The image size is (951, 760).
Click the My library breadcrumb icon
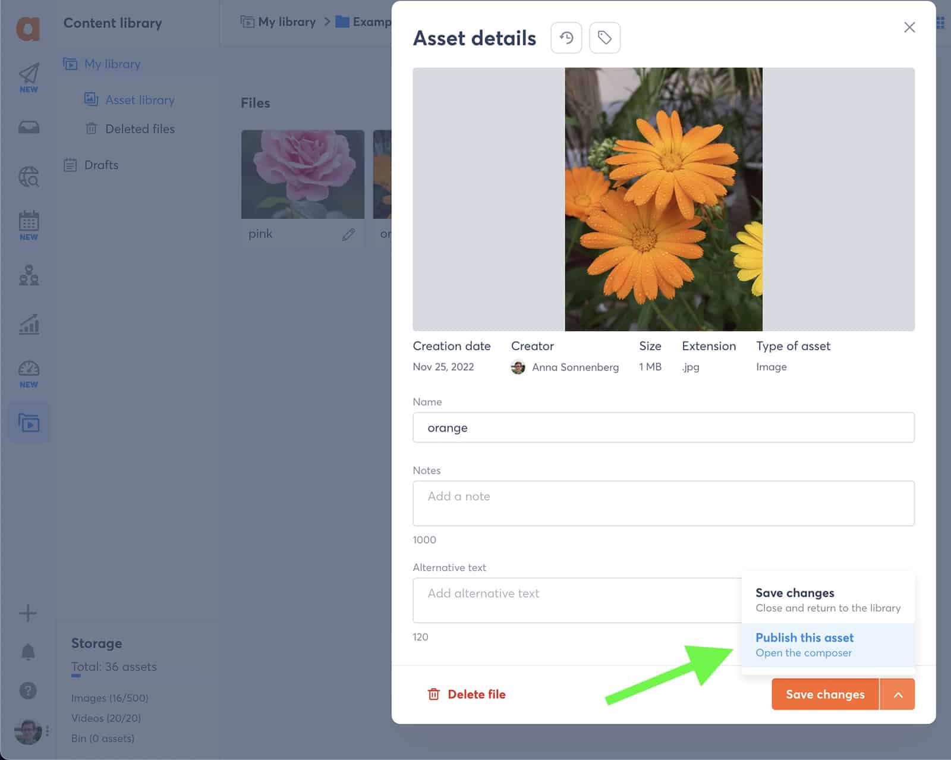point(247,22)
